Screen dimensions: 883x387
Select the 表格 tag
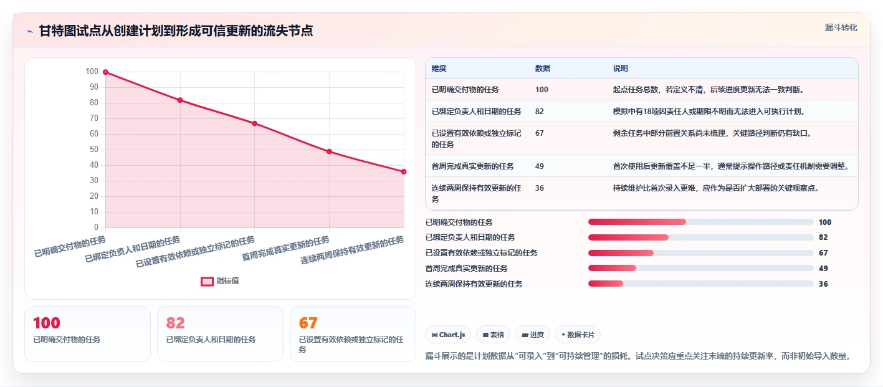pyautogui.click(x=493, y=335)
